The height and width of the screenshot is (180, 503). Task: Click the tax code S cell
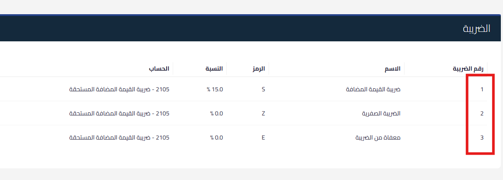[263, 90]
